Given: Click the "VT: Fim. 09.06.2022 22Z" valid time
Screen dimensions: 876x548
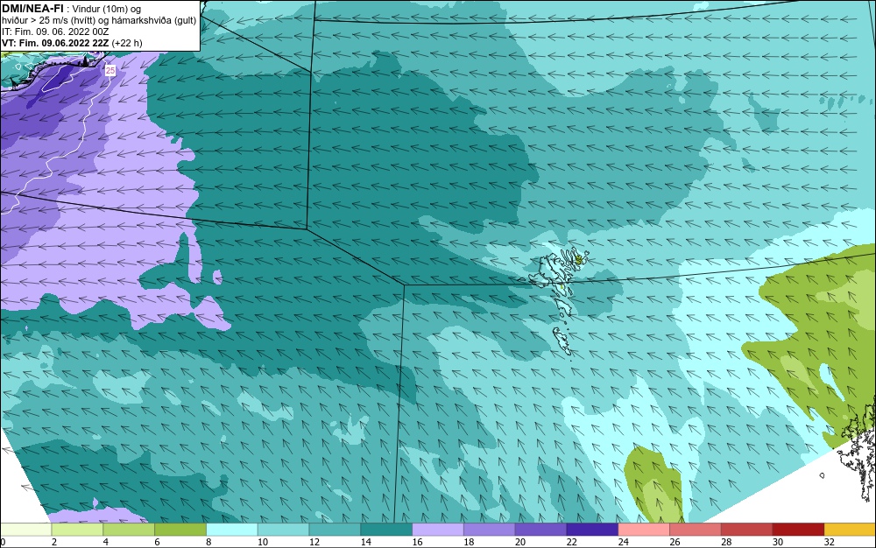Looking at the screenshot, I should point(55,43).
